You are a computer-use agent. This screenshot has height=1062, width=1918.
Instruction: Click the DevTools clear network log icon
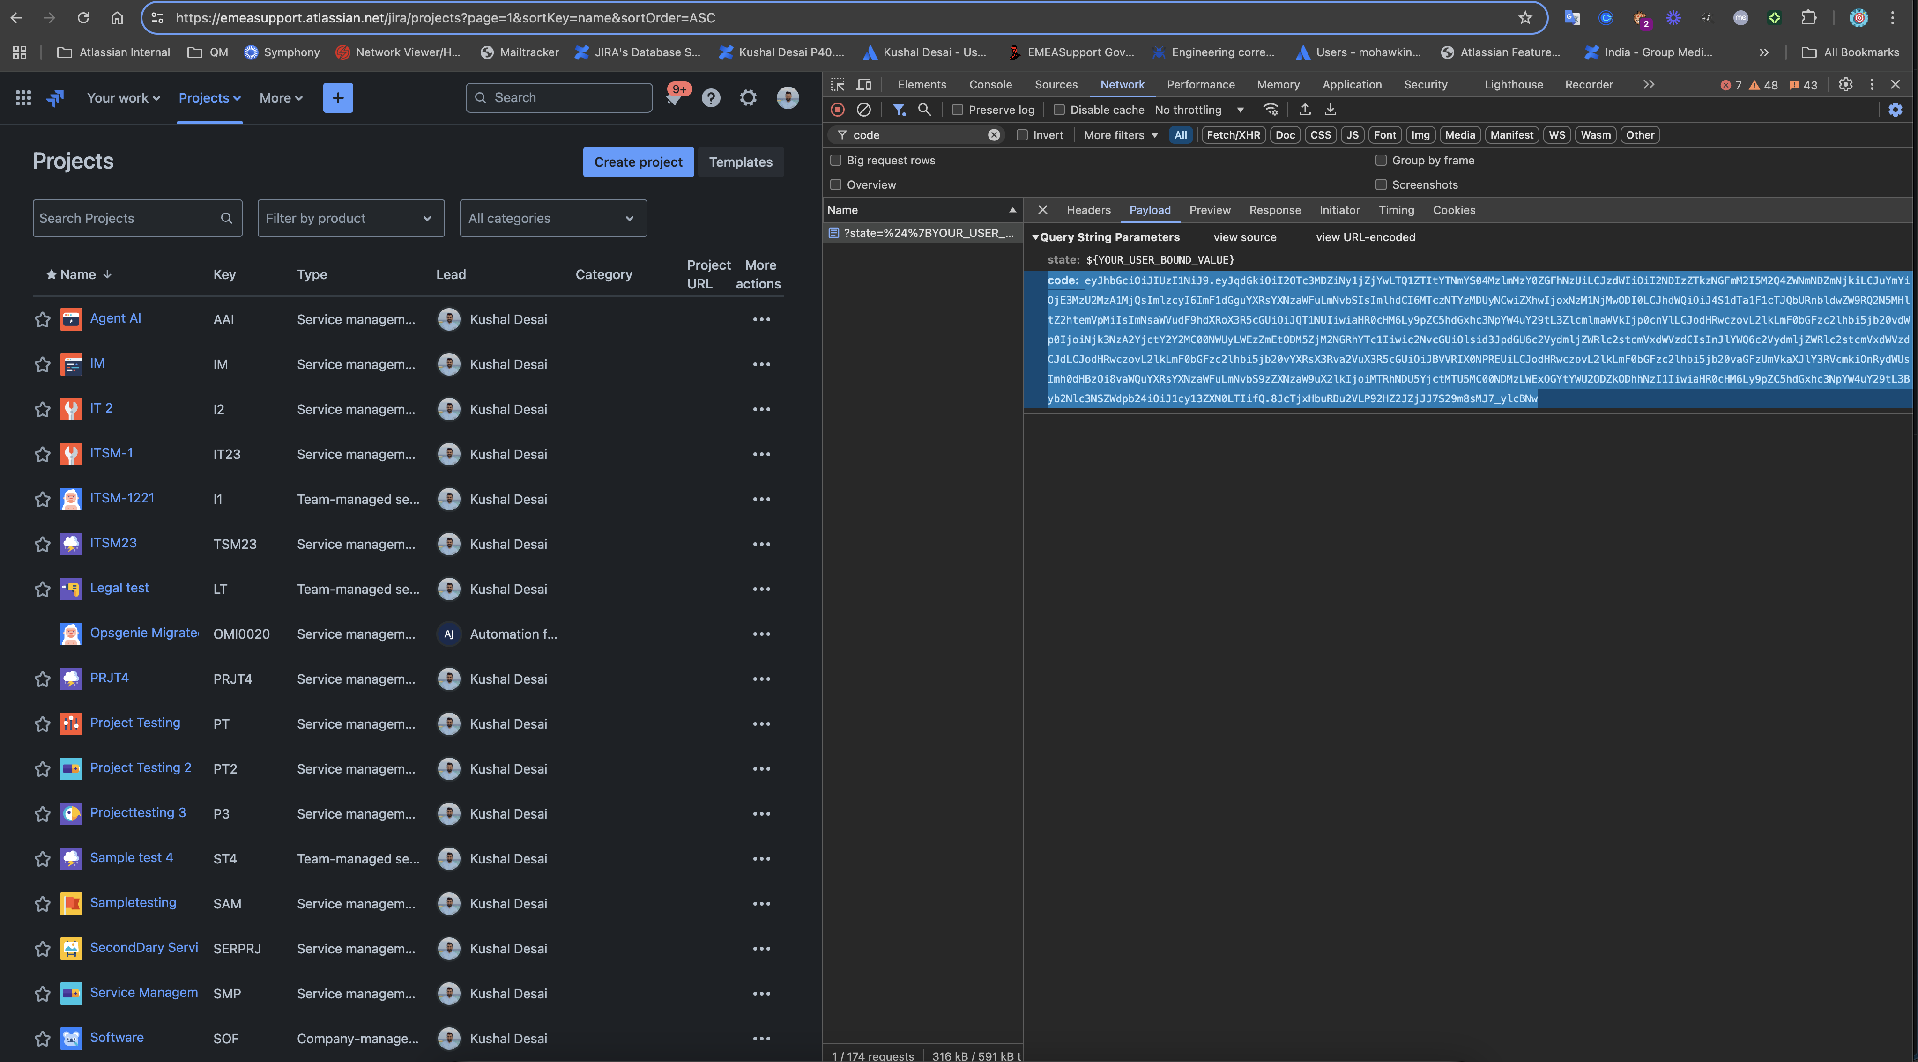864,110
